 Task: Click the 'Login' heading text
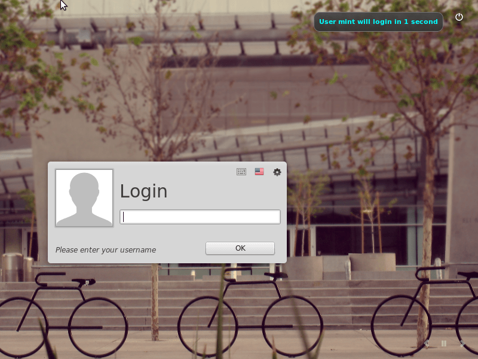[143, 191]
